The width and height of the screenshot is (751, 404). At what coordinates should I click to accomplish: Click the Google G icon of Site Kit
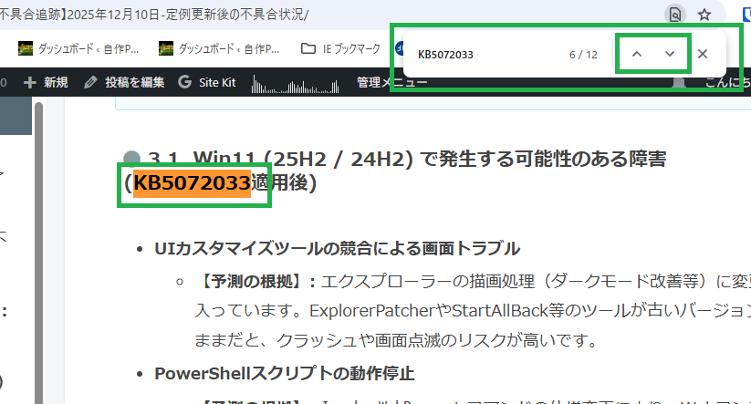click(x=185, y=82)
